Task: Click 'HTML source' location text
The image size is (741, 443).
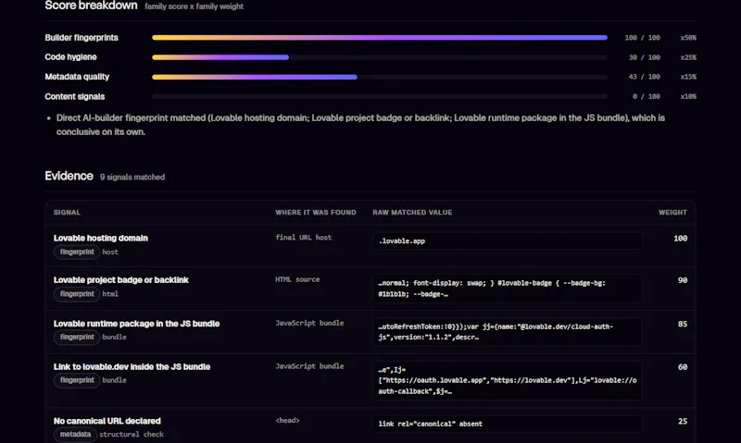Action: [x=297, y=279]
